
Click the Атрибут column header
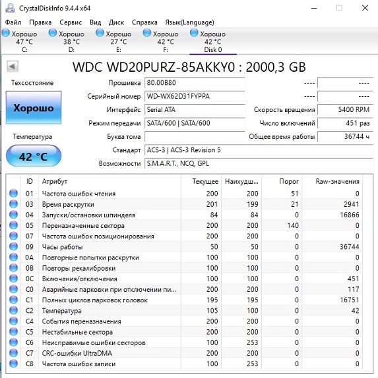(110, 181)
